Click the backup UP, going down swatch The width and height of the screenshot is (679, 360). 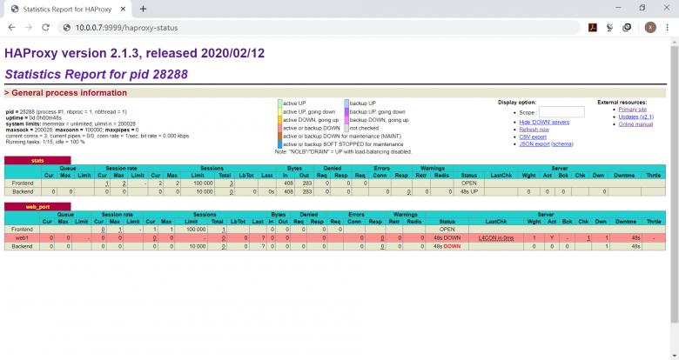346,111
